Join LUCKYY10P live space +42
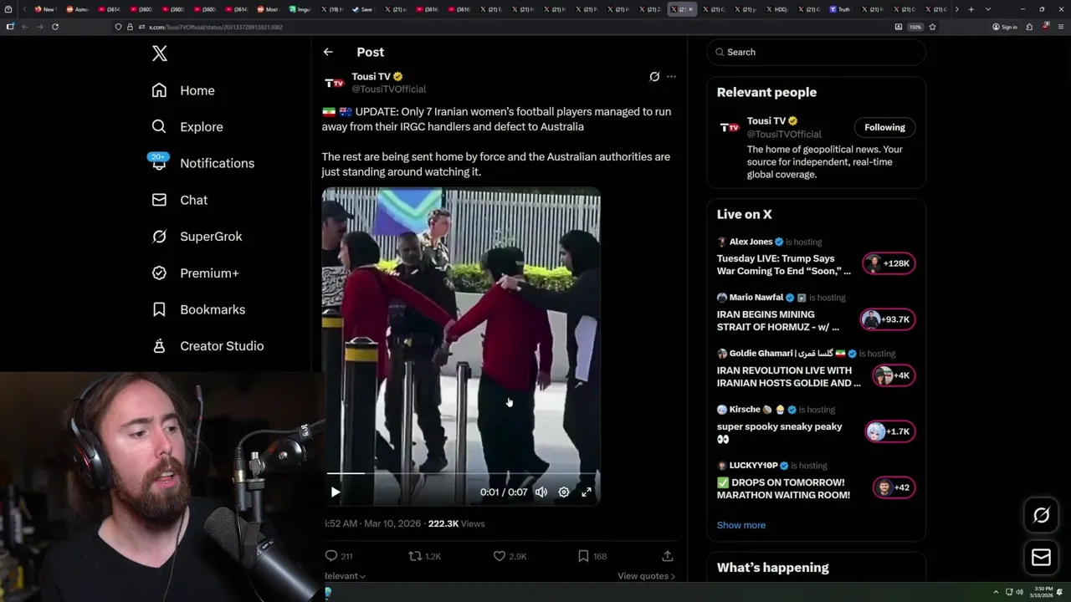 894,487
